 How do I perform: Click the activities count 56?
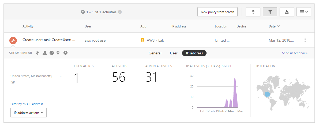[119, 77]
